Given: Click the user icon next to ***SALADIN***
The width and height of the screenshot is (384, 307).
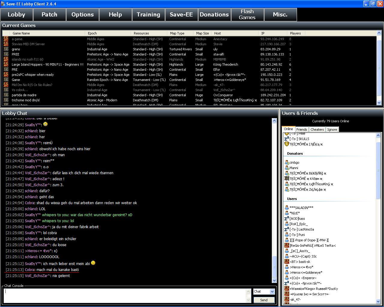Looking at the screenshot, I should point(286,208).
